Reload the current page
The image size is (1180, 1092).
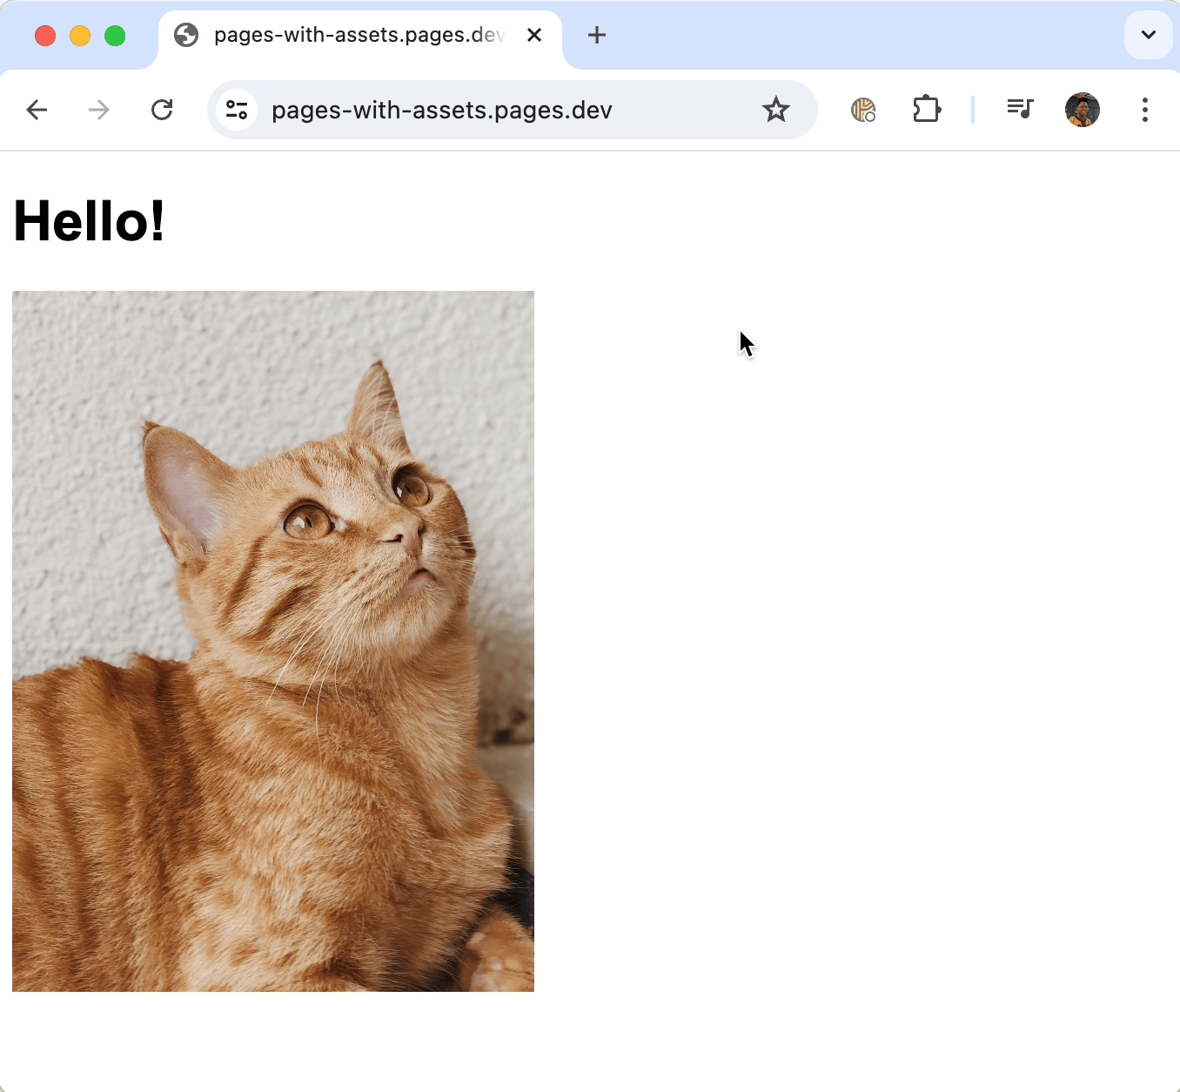[x=162, y=110]
